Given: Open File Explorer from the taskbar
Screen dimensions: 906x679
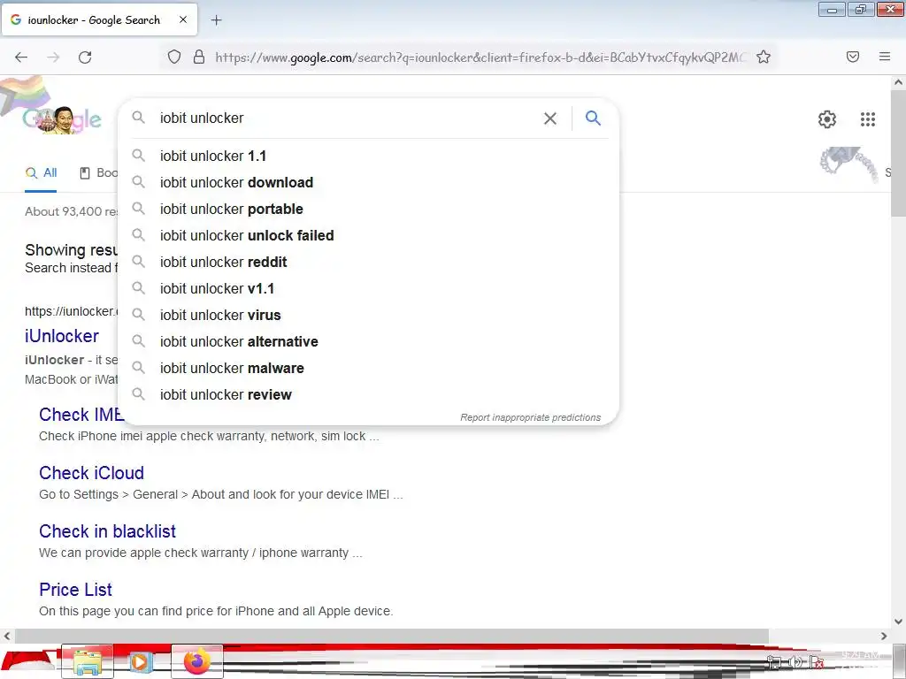Looking at the screenshot, I should tap(88, 661).
